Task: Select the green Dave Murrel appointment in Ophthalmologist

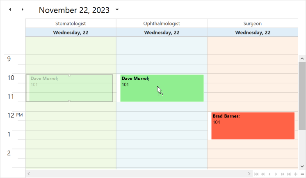Action: coord(162,88)
